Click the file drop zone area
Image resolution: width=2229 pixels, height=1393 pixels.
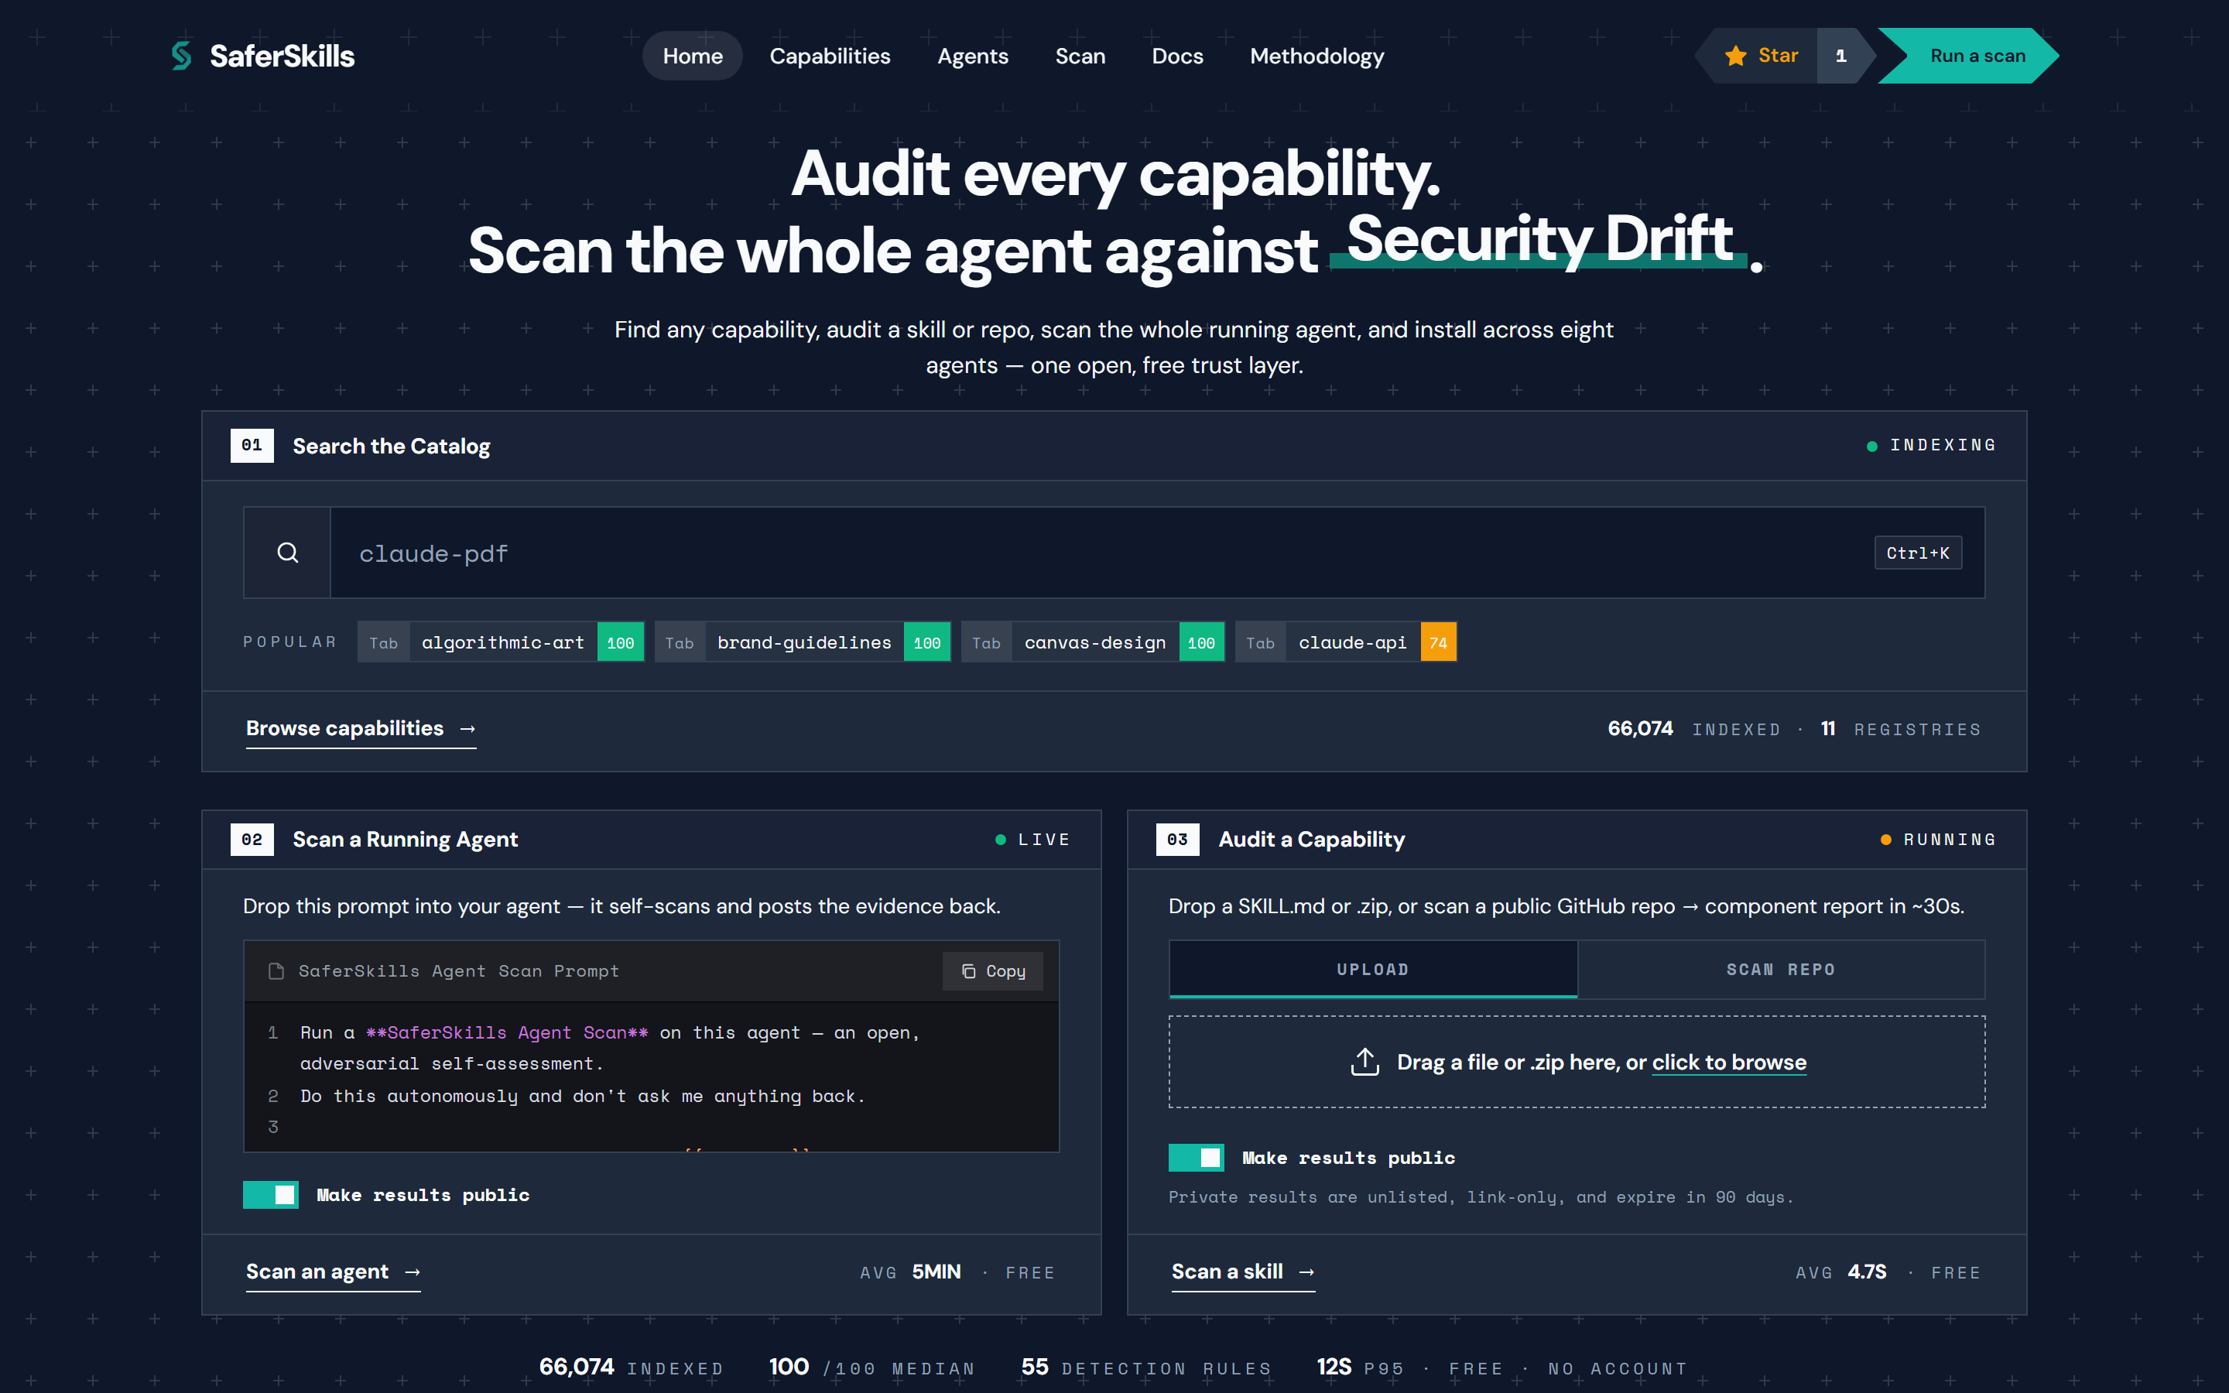click(1576, 1061)
